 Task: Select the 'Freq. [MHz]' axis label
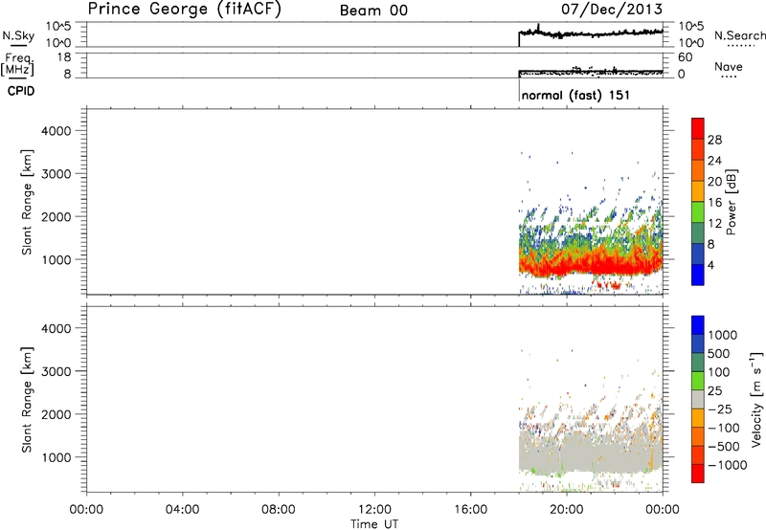[18, 64]
